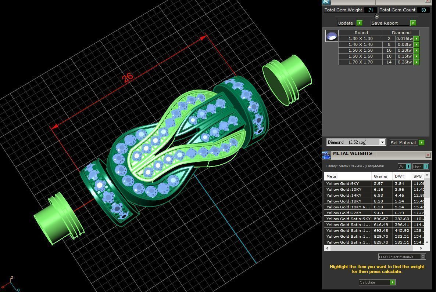Click the Round column header
This screenshot has width=436, height=292.
(361, 33)
